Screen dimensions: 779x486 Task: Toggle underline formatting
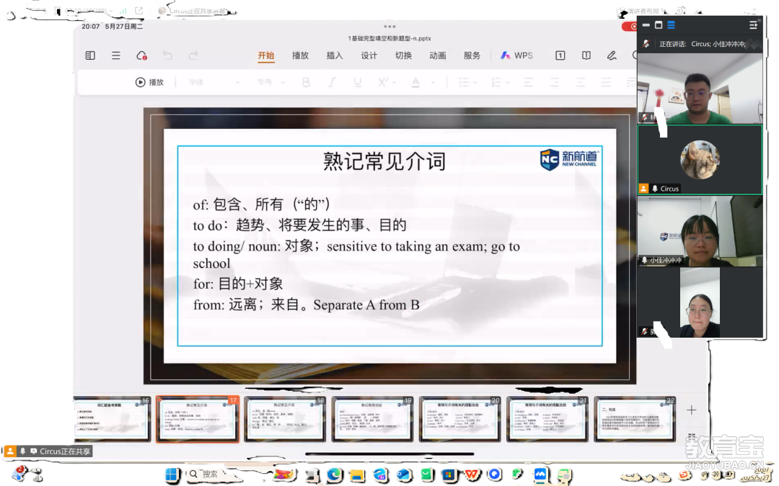click(x=357, y=82)
